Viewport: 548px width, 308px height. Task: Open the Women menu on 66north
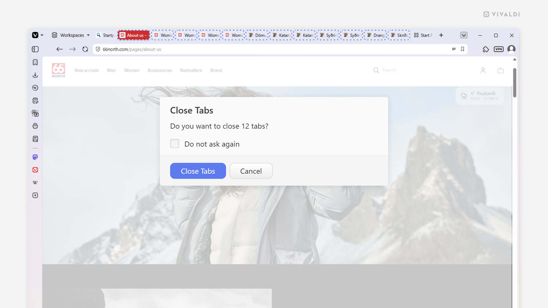pyautogui.click(x=132, y=70)
